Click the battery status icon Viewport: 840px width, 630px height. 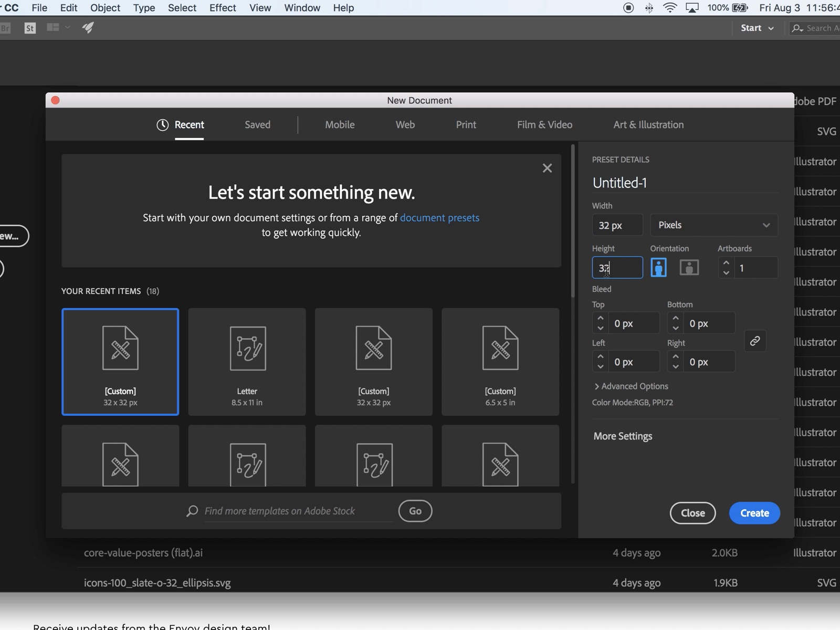(x=740, y=8)
